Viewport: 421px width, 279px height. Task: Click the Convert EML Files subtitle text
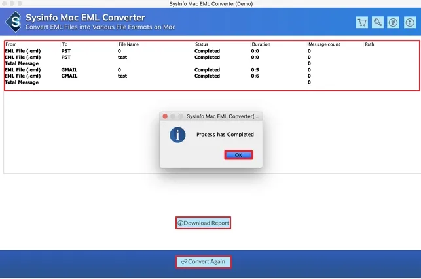click(x=101, y=27)
